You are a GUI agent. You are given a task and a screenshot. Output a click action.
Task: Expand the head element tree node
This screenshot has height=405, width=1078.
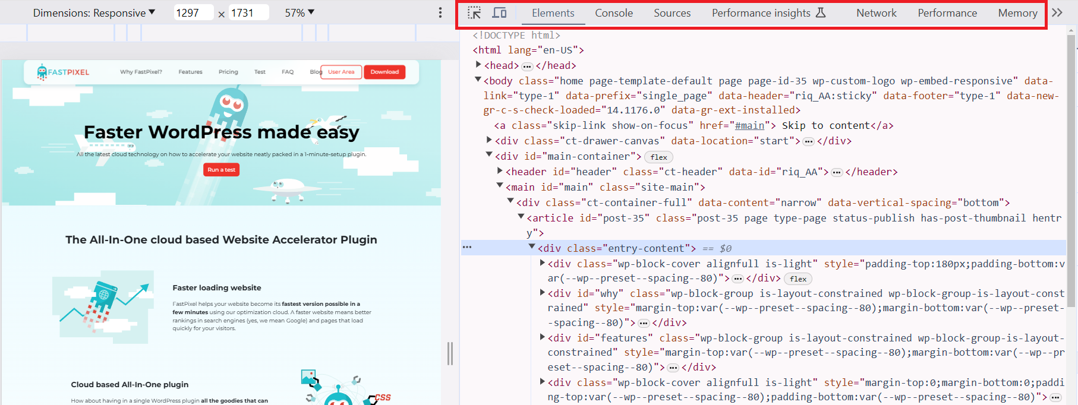click(x=478, y=65)
